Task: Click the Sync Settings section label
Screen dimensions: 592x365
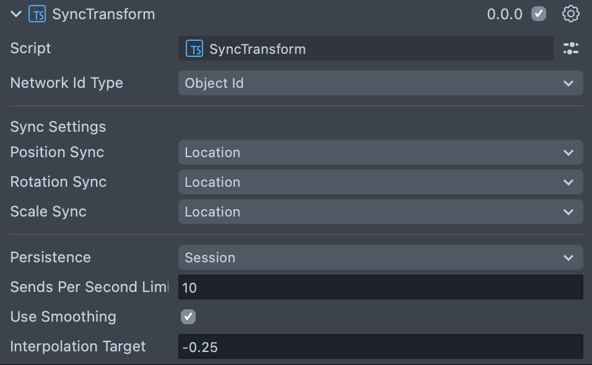Action: (58, 127)
